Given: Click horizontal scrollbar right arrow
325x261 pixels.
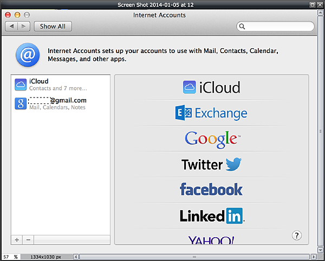Looking at the screenshot, I should pos(314,257).
